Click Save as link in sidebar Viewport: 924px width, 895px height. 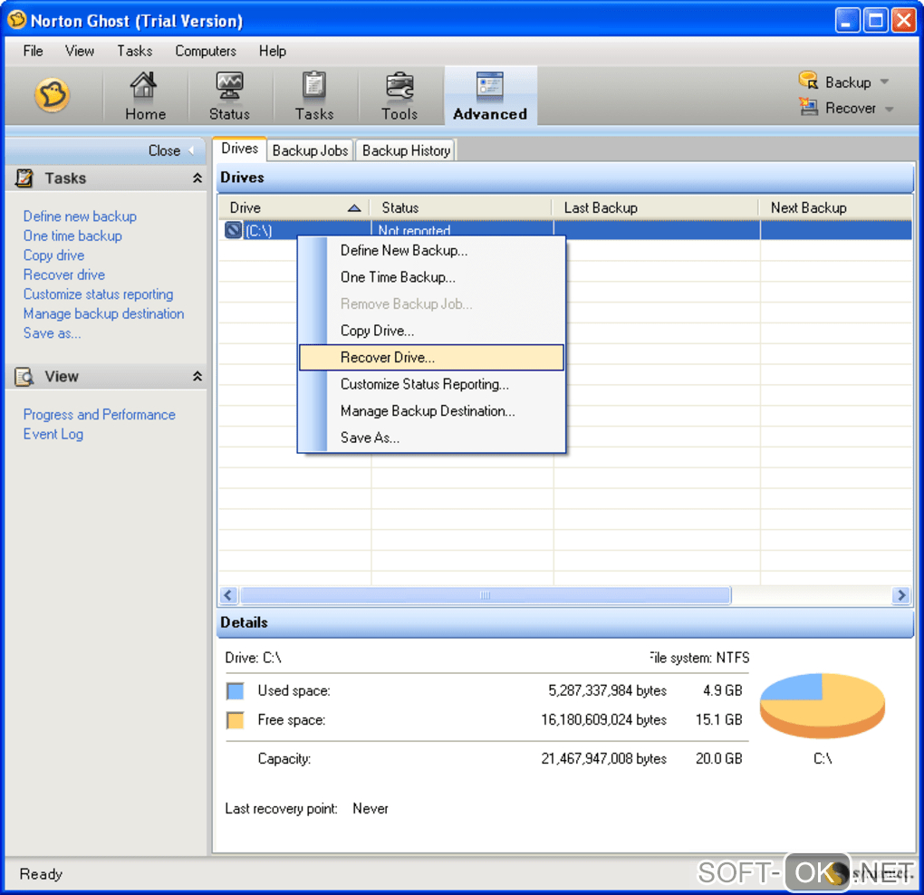point(53,333)
